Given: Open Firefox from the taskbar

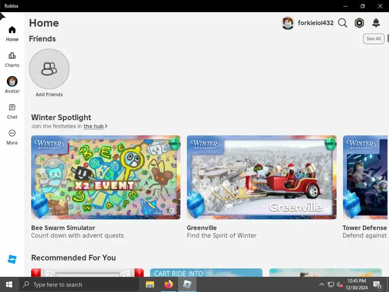Looking at the screenshot, I should 168,284.
